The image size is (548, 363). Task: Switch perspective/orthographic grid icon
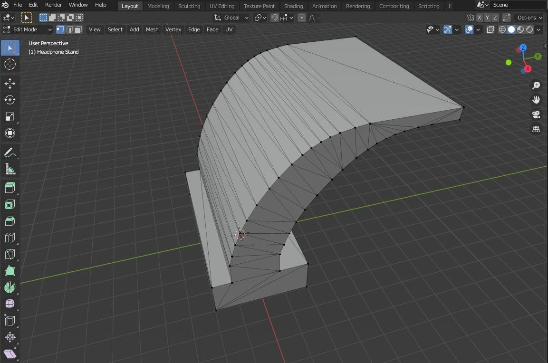[536, 129]
